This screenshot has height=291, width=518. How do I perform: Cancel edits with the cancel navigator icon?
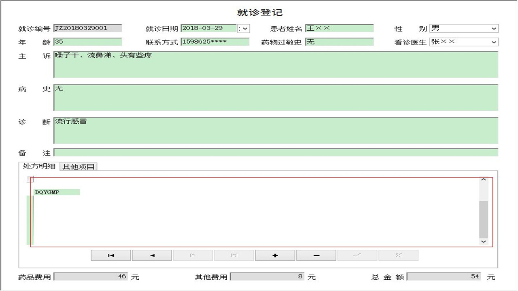398,255
